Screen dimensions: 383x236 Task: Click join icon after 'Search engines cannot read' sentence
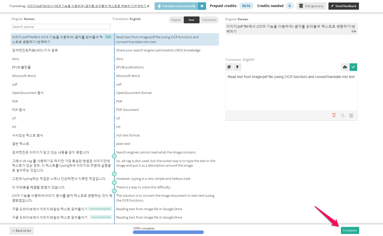coord(114,156)
